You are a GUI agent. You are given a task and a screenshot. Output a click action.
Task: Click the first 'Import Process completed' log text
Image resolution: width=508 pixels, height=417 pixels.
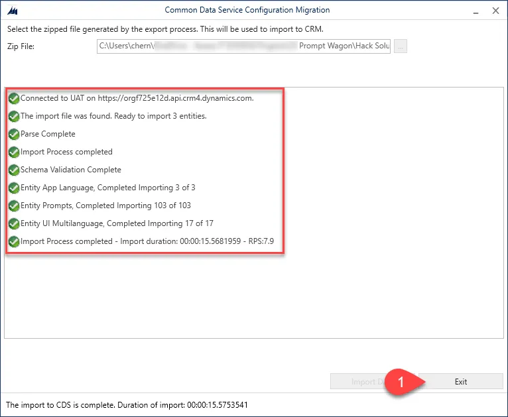click(x=66, y=152)
